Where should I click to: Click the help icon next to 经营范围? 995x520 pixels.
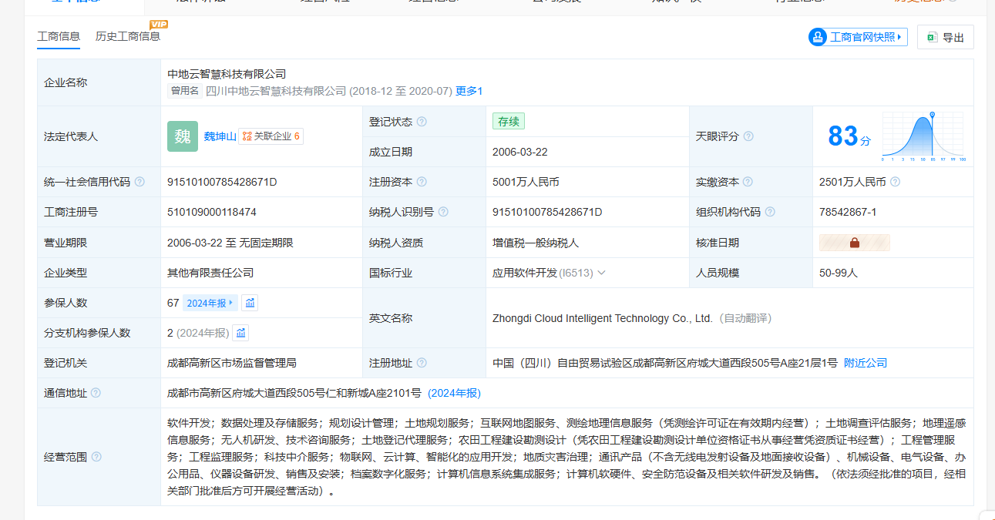pos(96,457)
